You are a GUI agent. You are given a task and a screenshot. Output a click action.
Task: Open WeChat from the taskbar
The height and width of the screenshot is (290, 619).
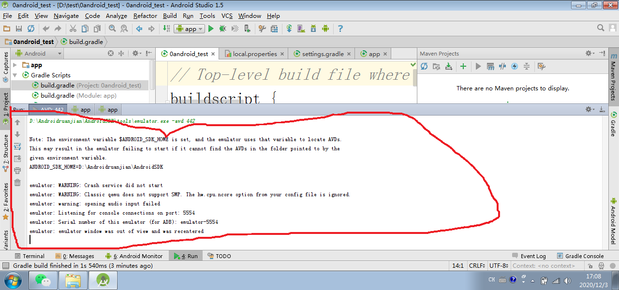click(43, 280)
